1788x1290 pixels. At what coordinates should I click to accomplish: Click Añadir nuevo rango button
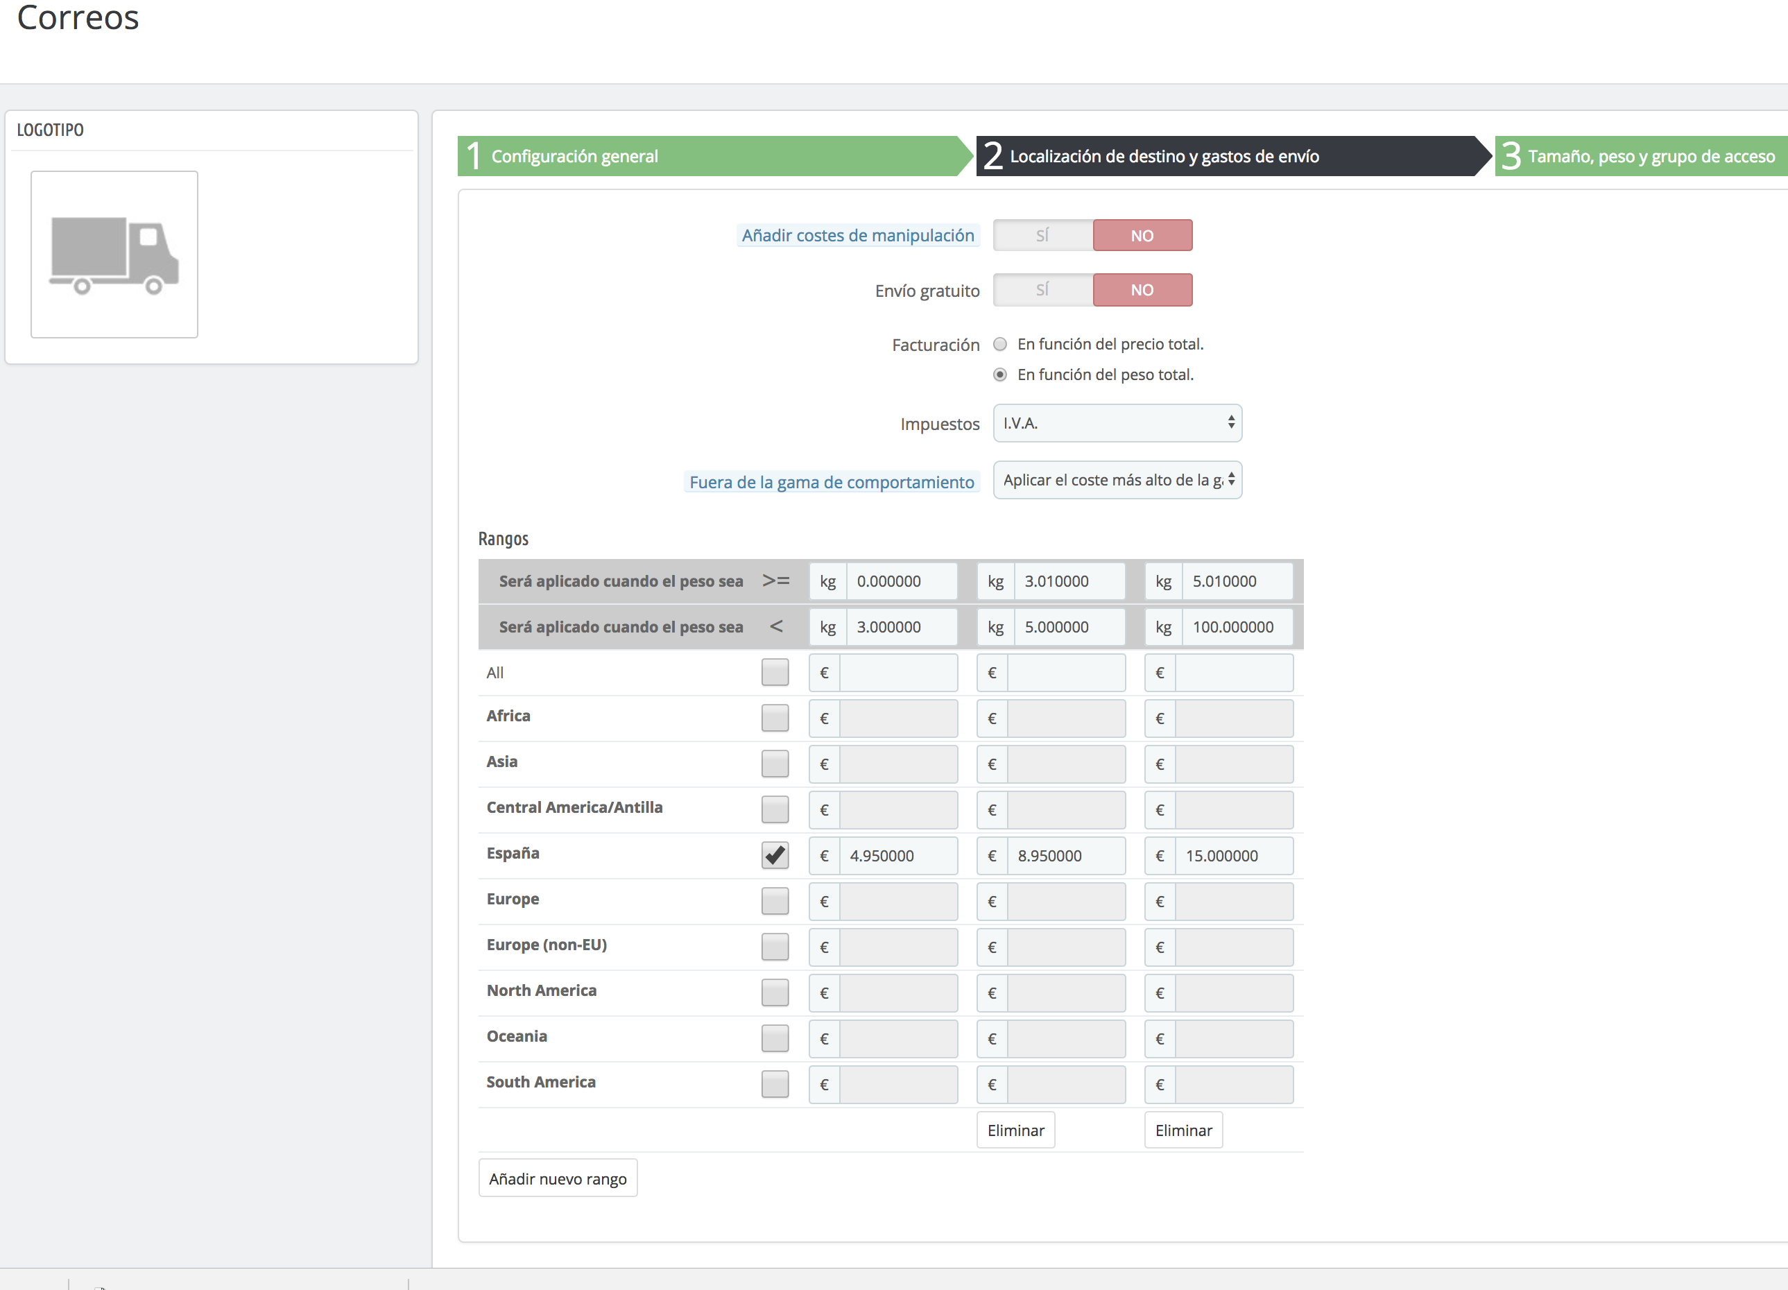[558, 1178]
